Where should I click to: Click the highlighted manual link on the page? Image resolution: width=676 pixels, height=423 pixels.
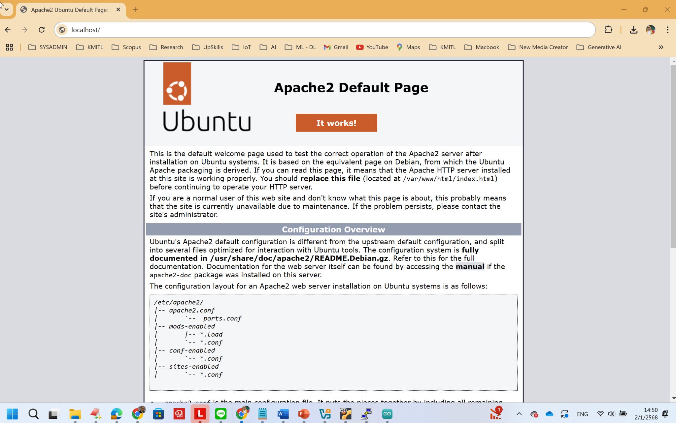pos(470,267)
